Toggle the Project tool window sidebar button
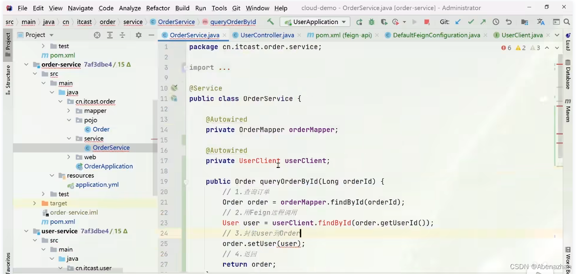This screenshot has height=274, width=579. click(x=8, y=45)
